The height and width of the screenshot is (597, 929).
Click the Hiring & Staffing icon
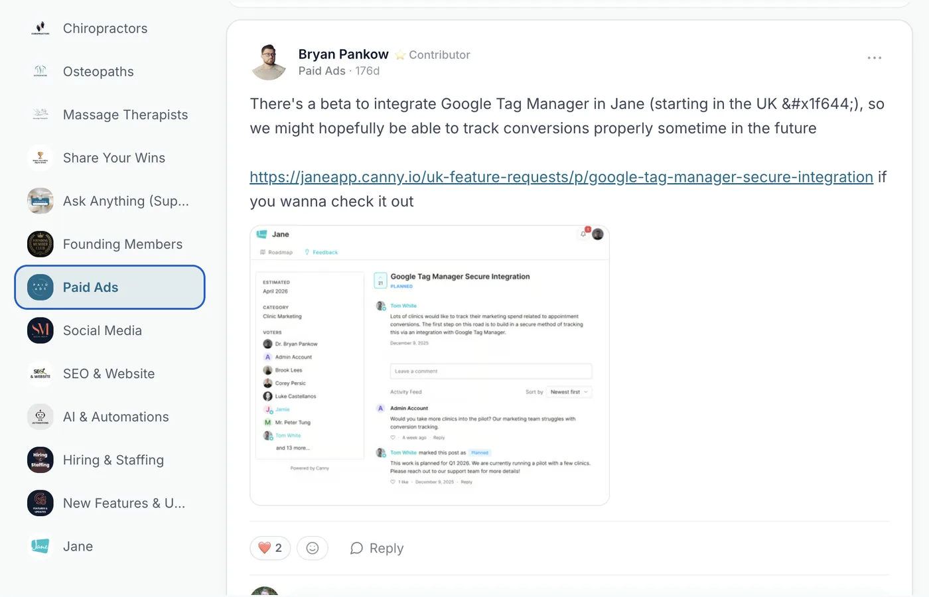tap(40, 460)
